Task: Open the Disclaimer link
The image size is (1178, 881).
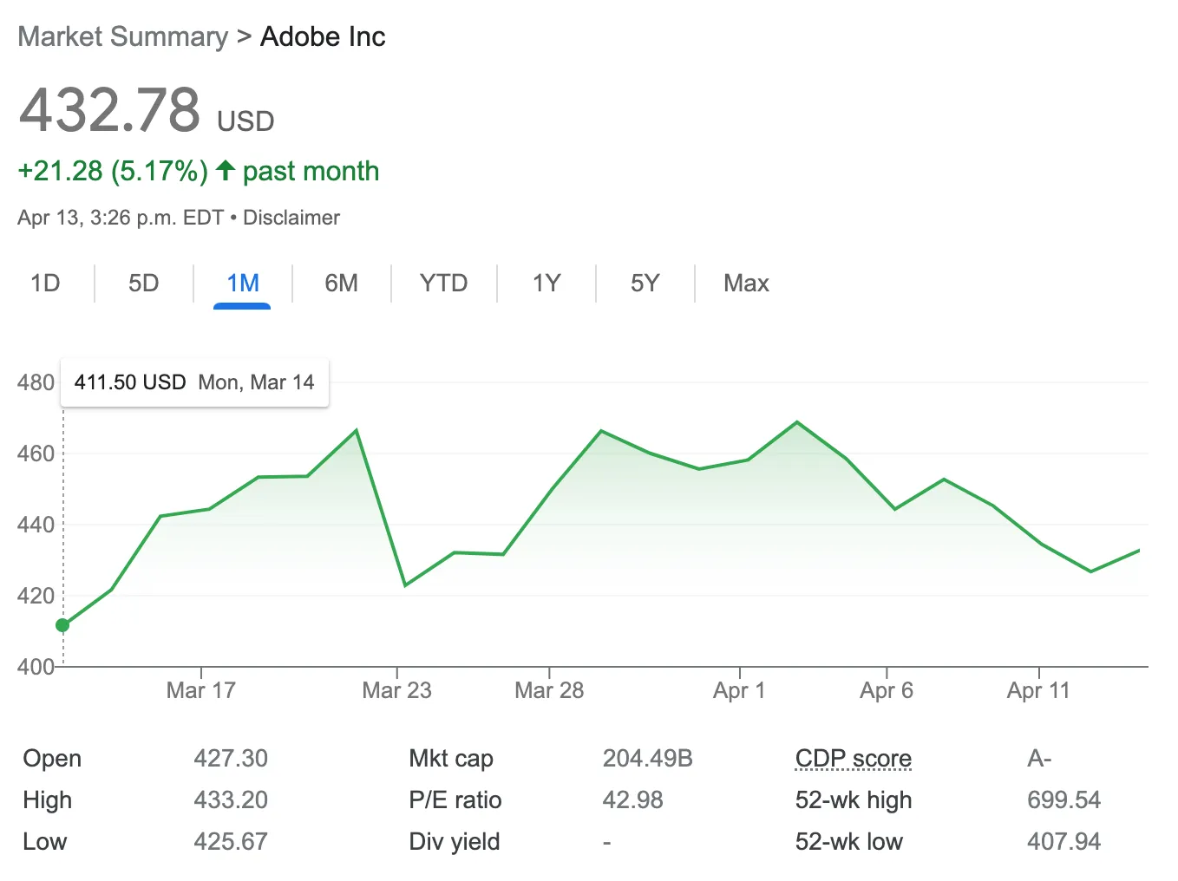Action: point(291,218)
